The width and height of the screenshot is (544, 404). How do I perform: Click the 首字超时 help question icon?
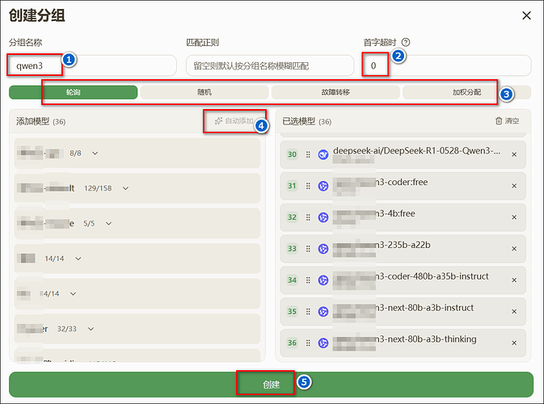406,42
